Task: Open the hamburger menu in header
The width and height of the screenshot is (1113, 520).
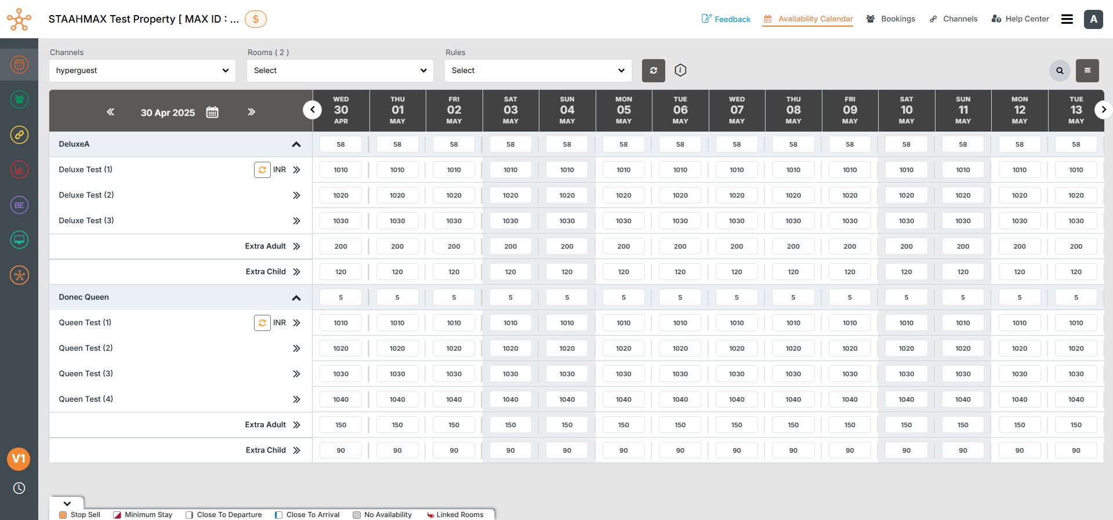Action: tap(1067, 19)
